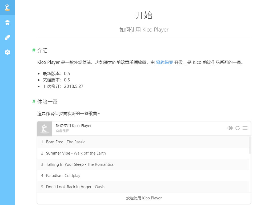Click the player title 欢迎使用 Kico Player
273x205 pixels.
pyautogui.click(x=74, y=126)
